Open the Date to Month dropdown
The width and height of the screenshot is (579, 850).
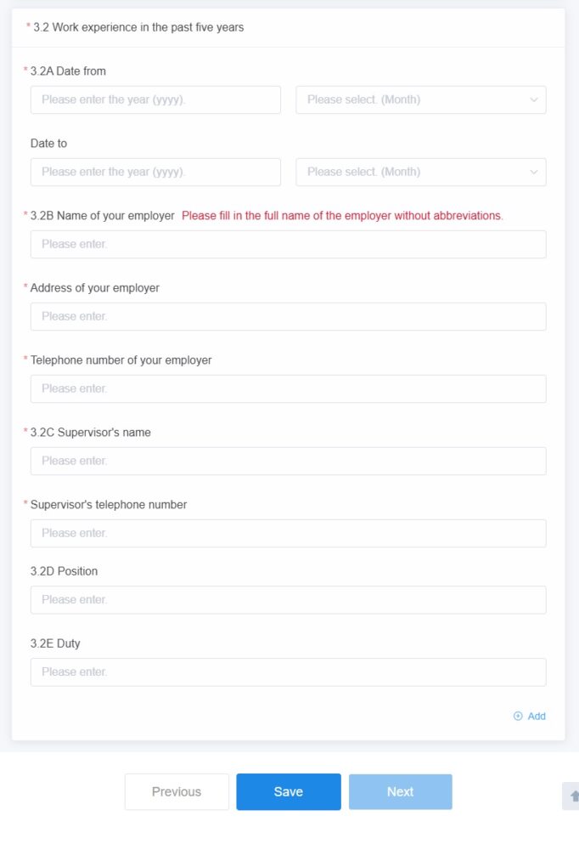(421, 172)
